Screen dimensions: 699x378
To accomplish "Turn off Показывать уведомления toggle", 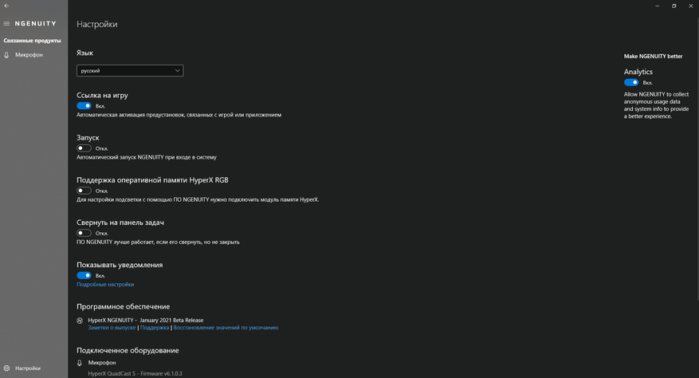I will click(x=84, y=275).
